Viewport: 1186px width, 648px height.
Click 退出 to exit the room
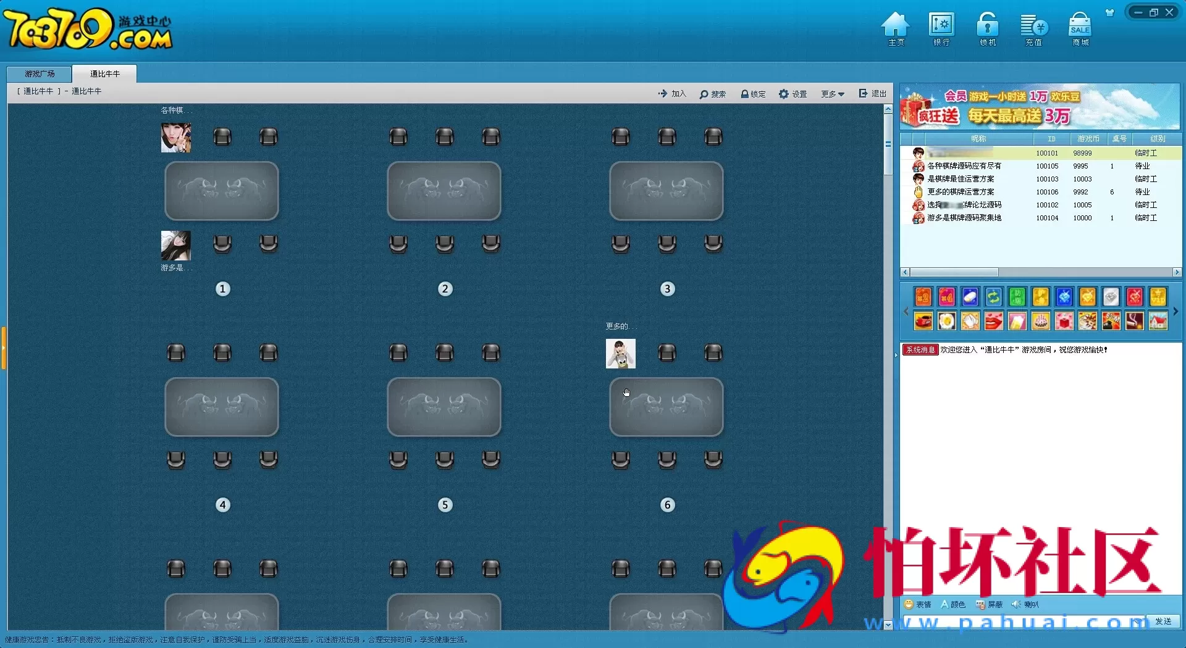[x=872, y=94]
